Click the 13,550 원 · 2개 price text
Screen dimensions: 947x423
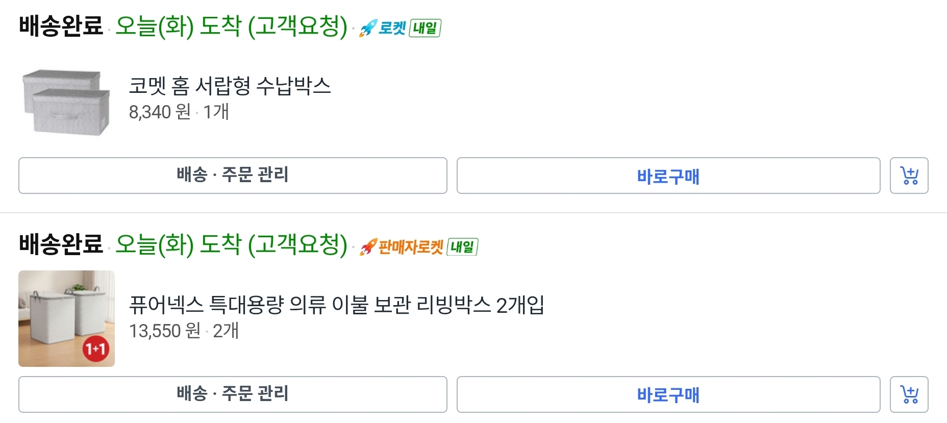(183, 331)
